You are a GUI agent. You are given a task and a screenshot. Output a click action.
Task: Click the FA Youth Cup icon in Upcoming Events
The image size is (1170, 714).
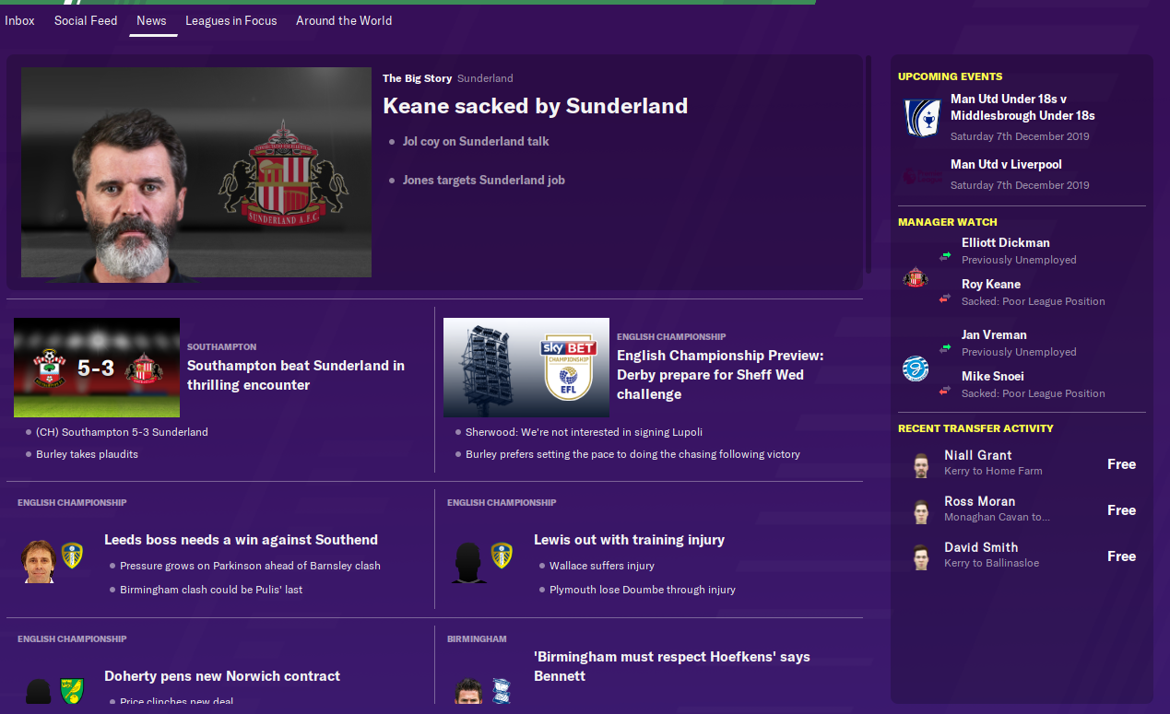click(x=921, y=117)
